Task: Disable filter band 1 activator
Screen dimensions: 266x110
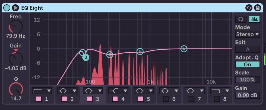Action: (x=39, y=99)
